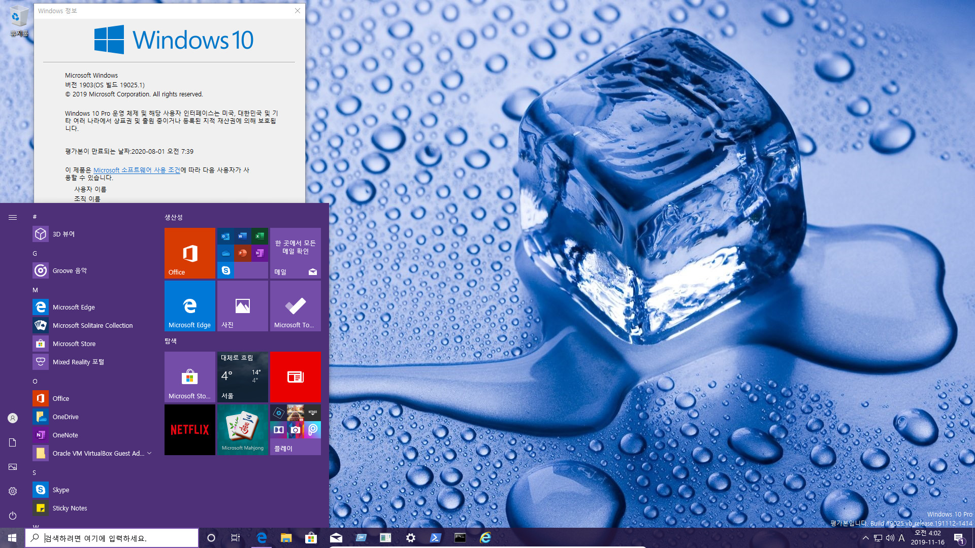Viewport: 975px width, 548px height.
Task: Open PowerShell from the taskbar
Action: coord(435,538)
